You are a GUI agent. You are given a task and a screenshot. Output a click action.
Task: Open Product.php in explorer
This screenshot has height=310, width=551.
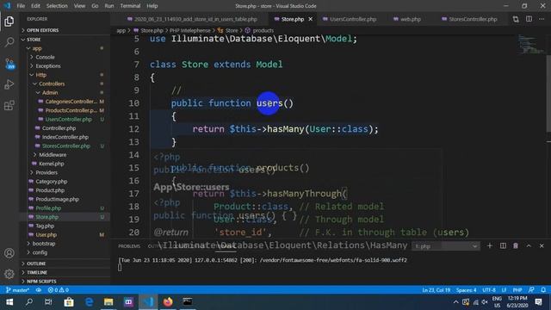(x=50, y=190)
